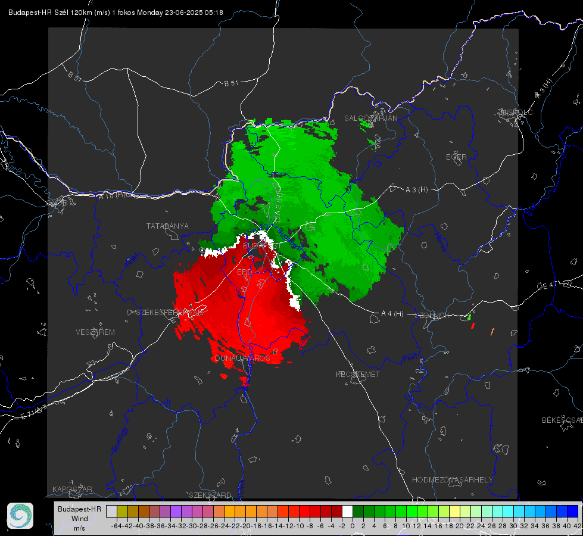Select the white zero-velocity swatch in legend
The height and width of the screenshot is (536, 583).
click(x=347, y=511)
